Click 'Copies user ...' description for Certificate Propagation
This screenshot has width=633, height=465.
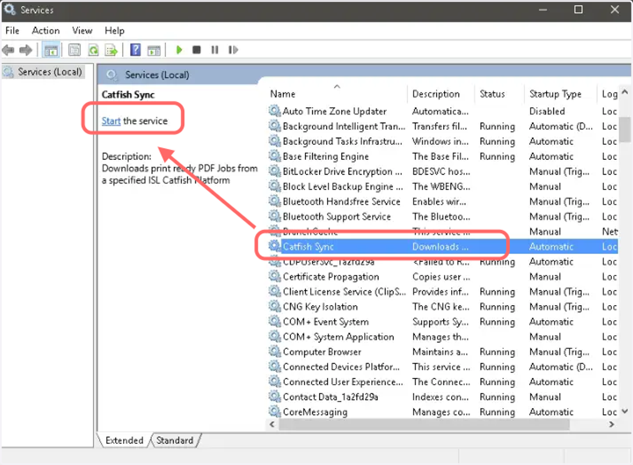coord(441,277)
